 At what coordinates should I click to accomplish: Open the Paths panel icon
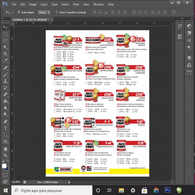tap(189, 72)
